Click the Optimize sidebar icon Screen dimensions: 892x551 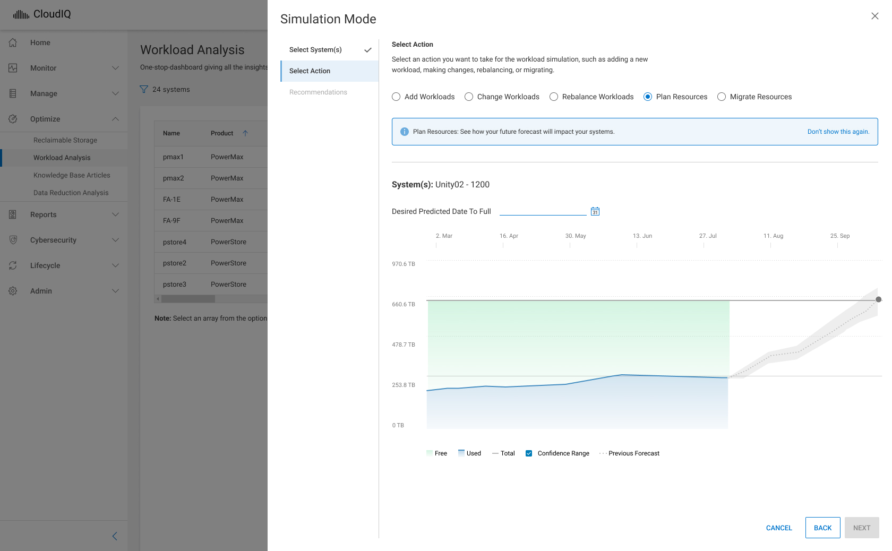13,119
